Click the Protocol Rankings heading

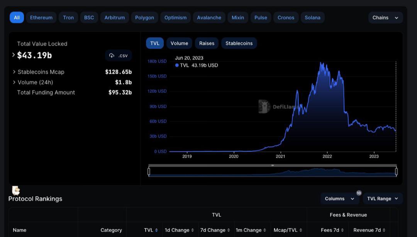35,199
